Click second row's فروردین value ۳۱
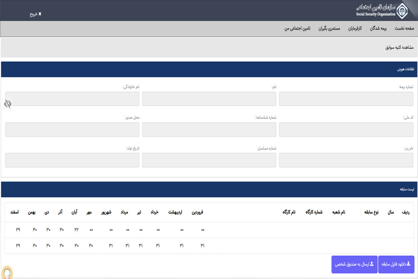418x279 pixels. click(x=202, y=246)
